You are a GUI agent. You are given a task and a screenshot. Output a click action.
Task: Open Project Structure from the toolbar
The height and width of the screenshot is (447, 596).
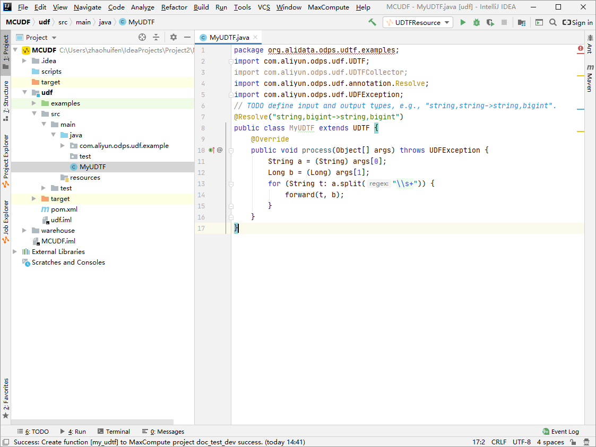click(x=522, y=22)
